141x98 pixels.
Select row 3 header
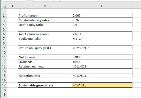pos(4,20)
